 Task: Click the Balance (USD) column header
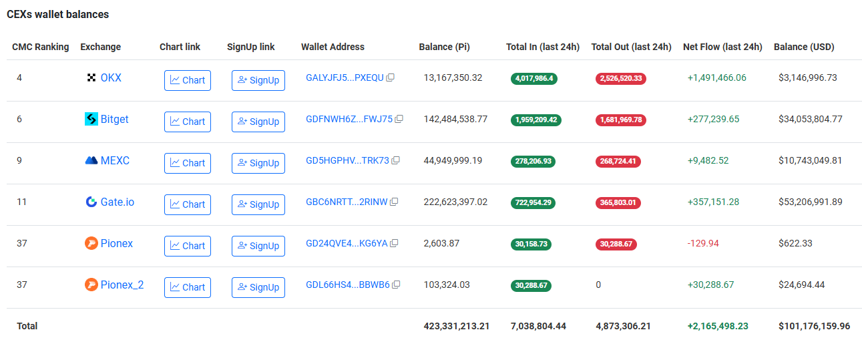coord(804,47)
